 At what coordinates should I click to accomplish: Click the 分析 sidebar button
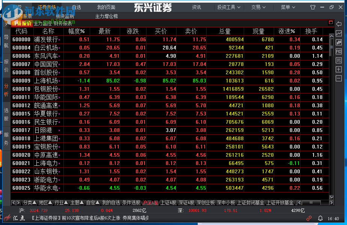click(6, 90)
